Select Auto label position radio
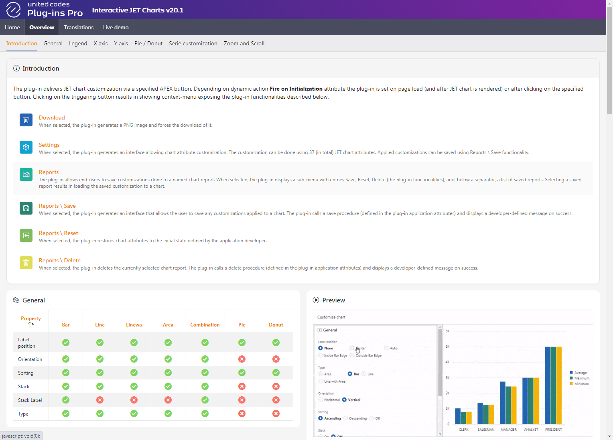Screen dimensions: 613x440 click(x=386, y=348)
